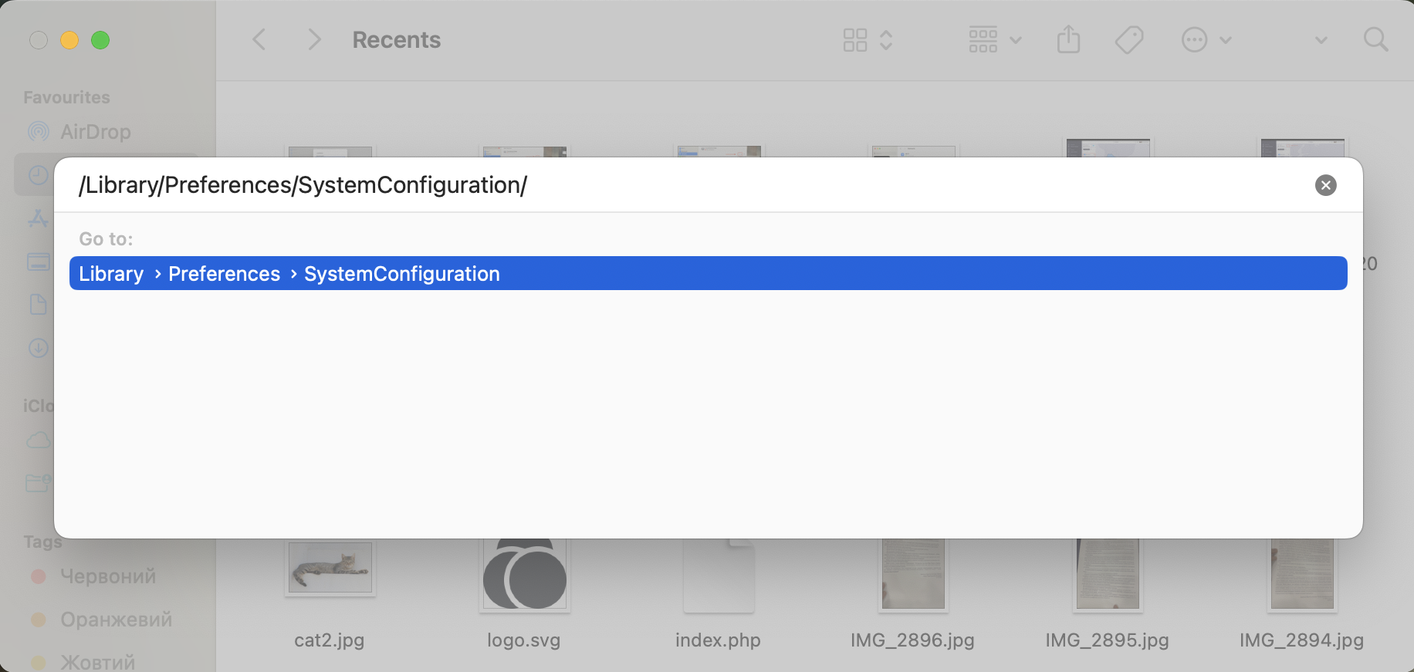
Task: Open the Share toolbar icon
Action: tap(1067, 39)
